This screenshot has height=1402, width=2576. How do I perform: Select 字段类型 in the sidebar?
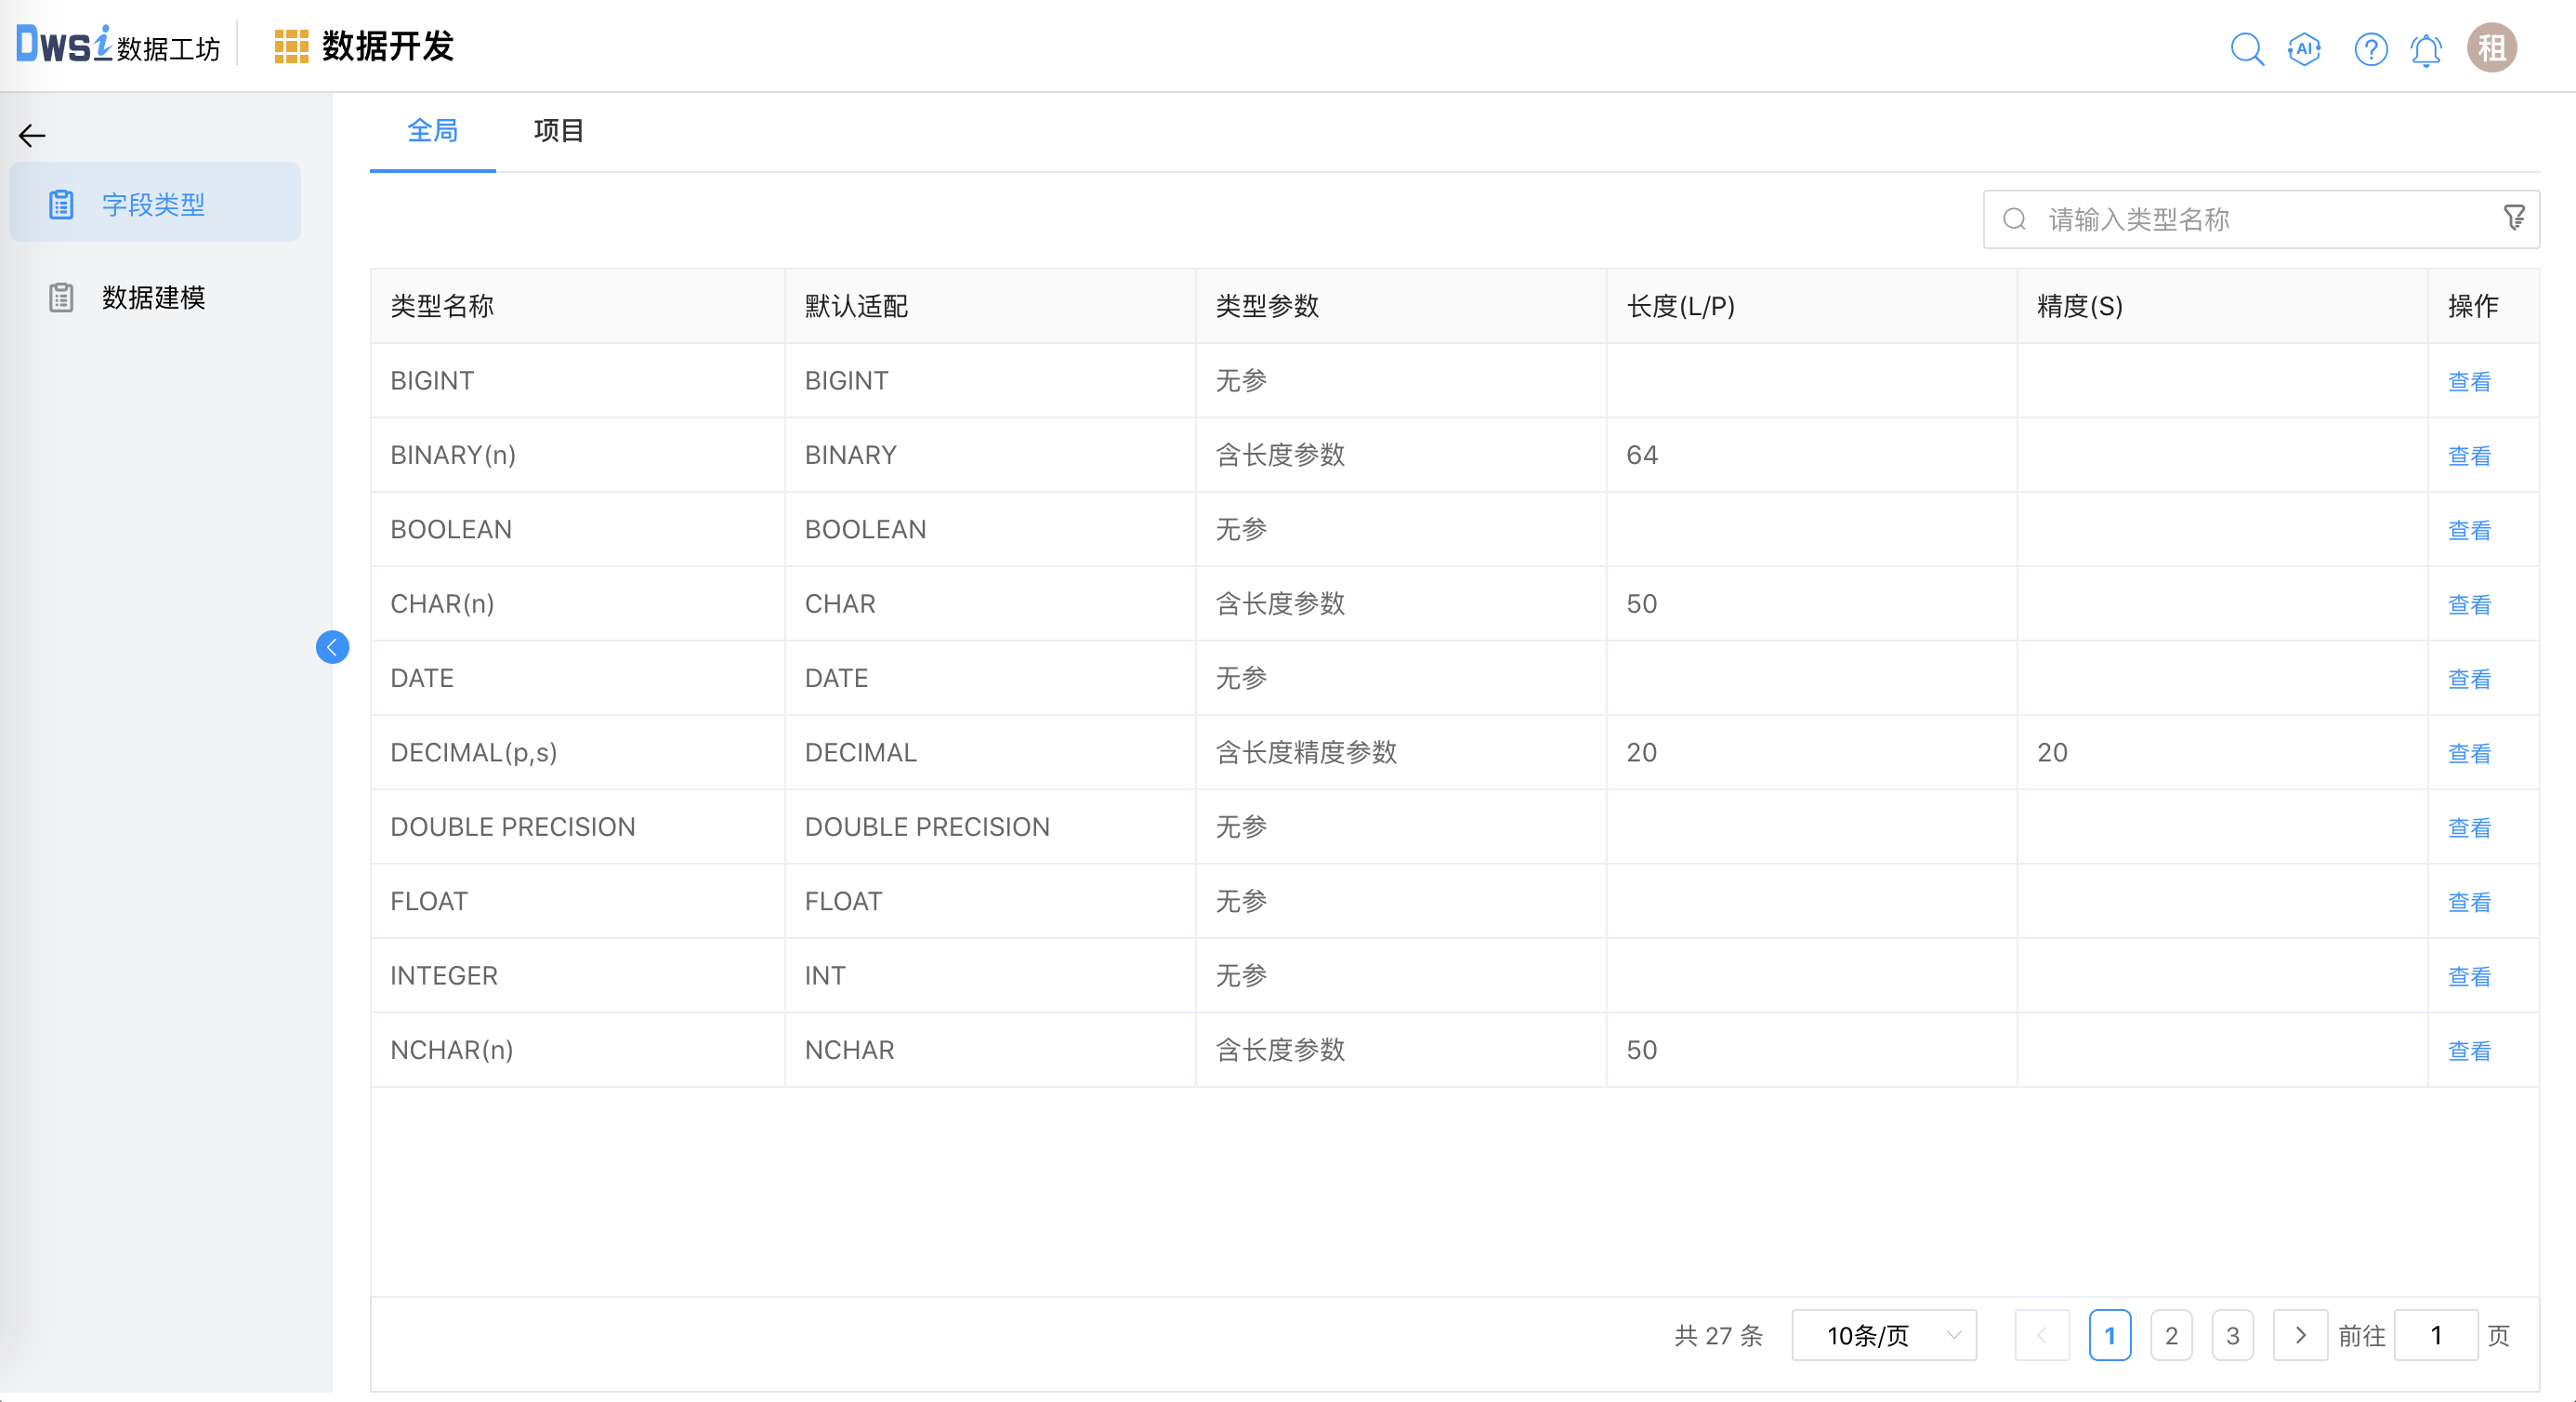[153, 205]
